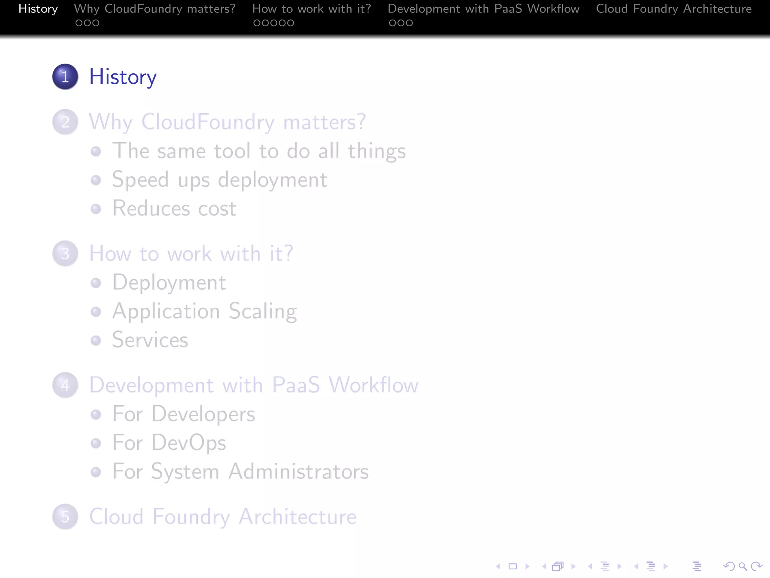
Task: Jump to 'Services' subsection
Action: (150, 340)
